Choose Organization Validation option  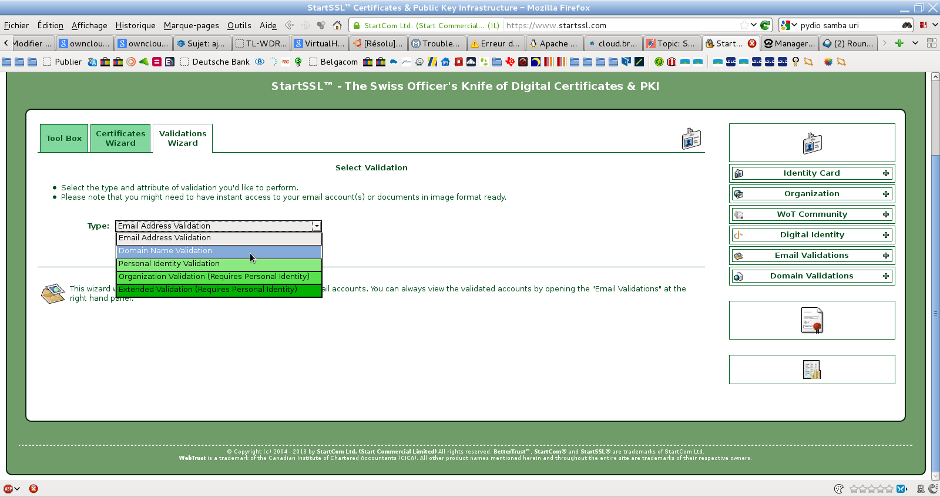219,277
